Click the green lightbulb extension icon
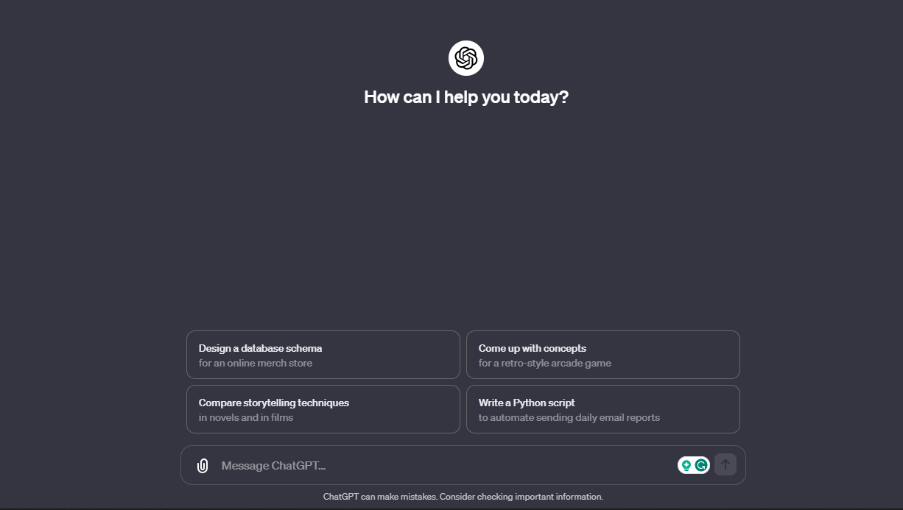Viewport: 903px width, 510px height. 686,465
